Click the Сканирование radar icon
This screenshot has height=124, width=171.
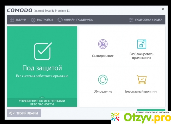pos(103,44)
